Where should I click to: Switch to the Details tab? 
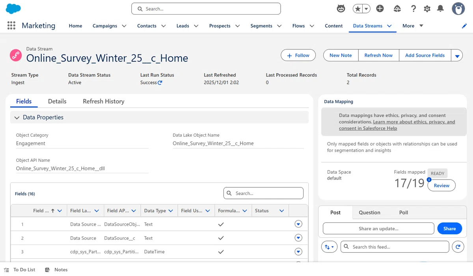57,101
